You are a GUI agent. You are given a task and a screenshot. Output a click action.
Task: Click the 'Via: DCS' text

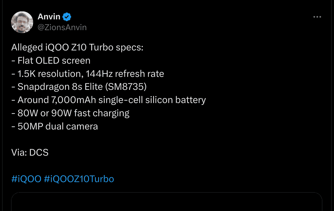30,152
